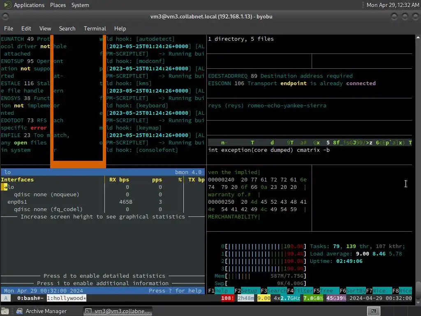Image resolution: width=421 pixels, height=316 pixels.
Task: Click the "RX bps" column header
Action: [x=119, y=179]
